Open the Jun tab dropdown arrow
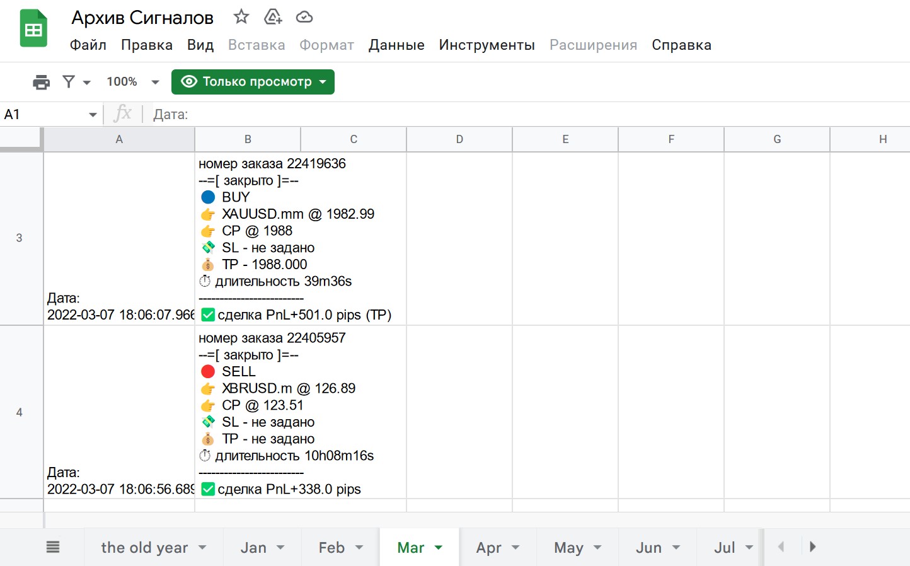Image resolution: width=910 pixels, height=566 pixels. 676,548
